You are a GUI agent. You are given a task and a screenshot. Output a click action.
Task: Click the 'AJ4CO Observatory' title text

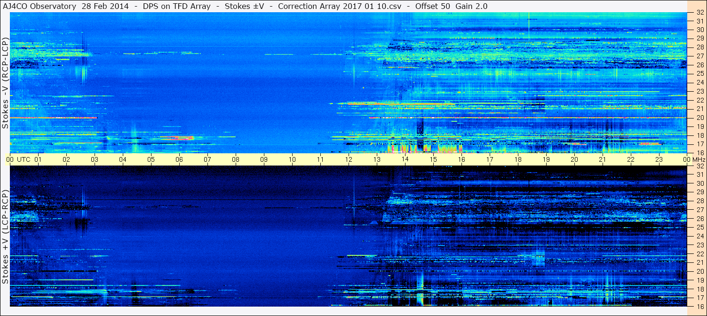[40, 6]
